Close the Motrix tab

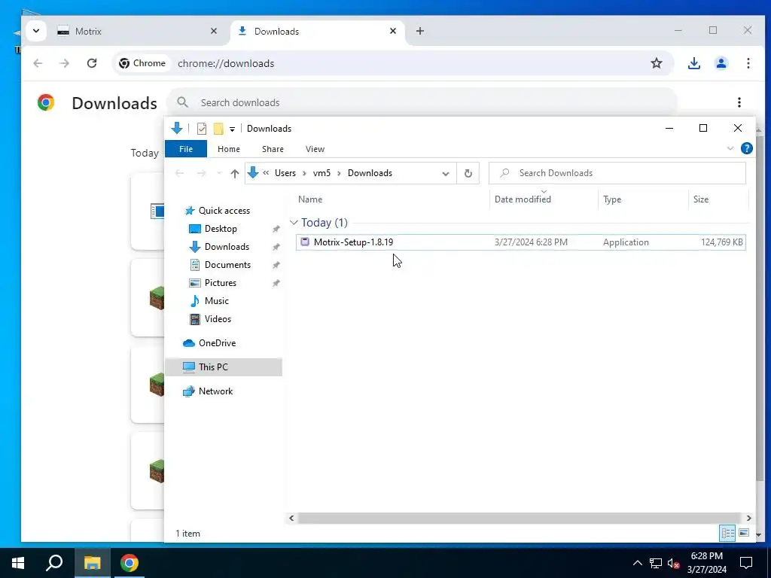tap(214, 31)
